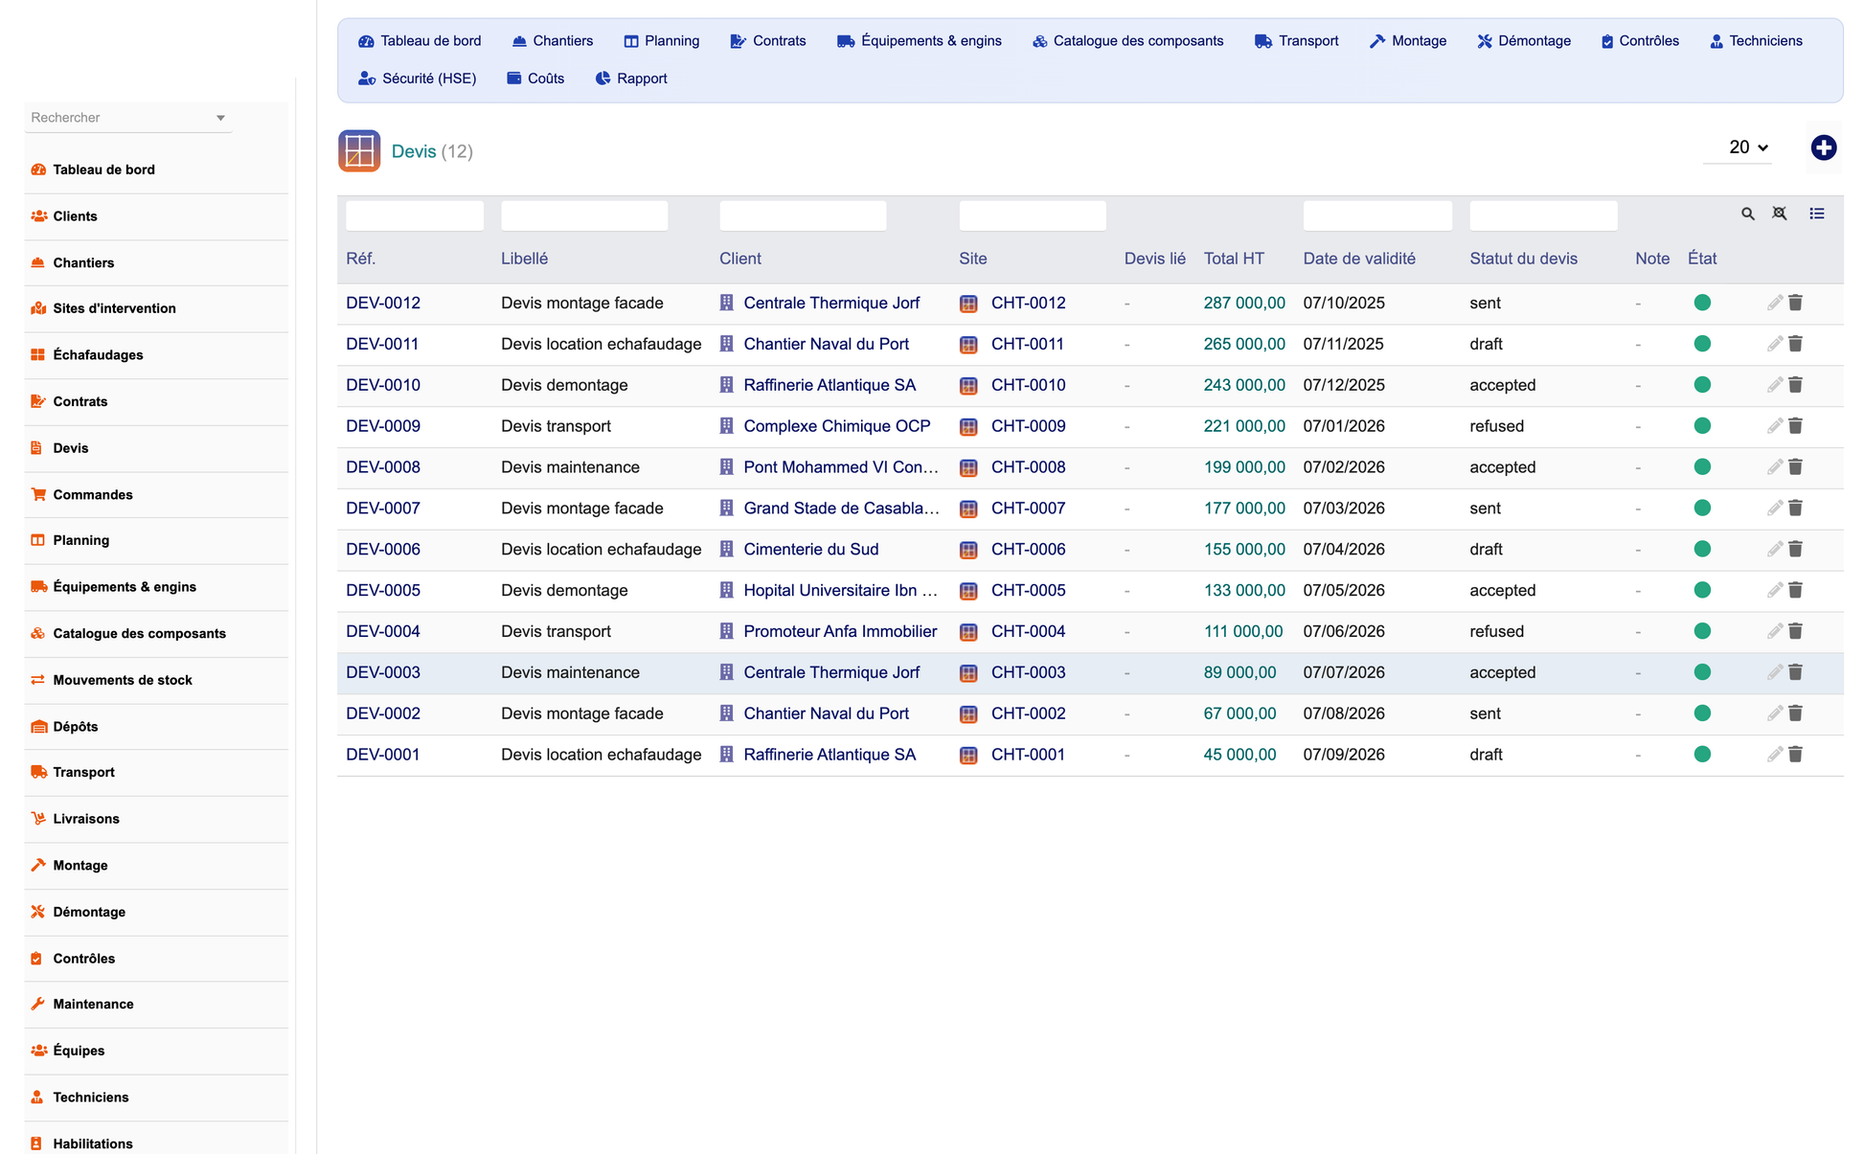Click the building icon beside Complexe Chimique OCP
This screenshot has width=1864, height=1154.
[x=726, y=426]
